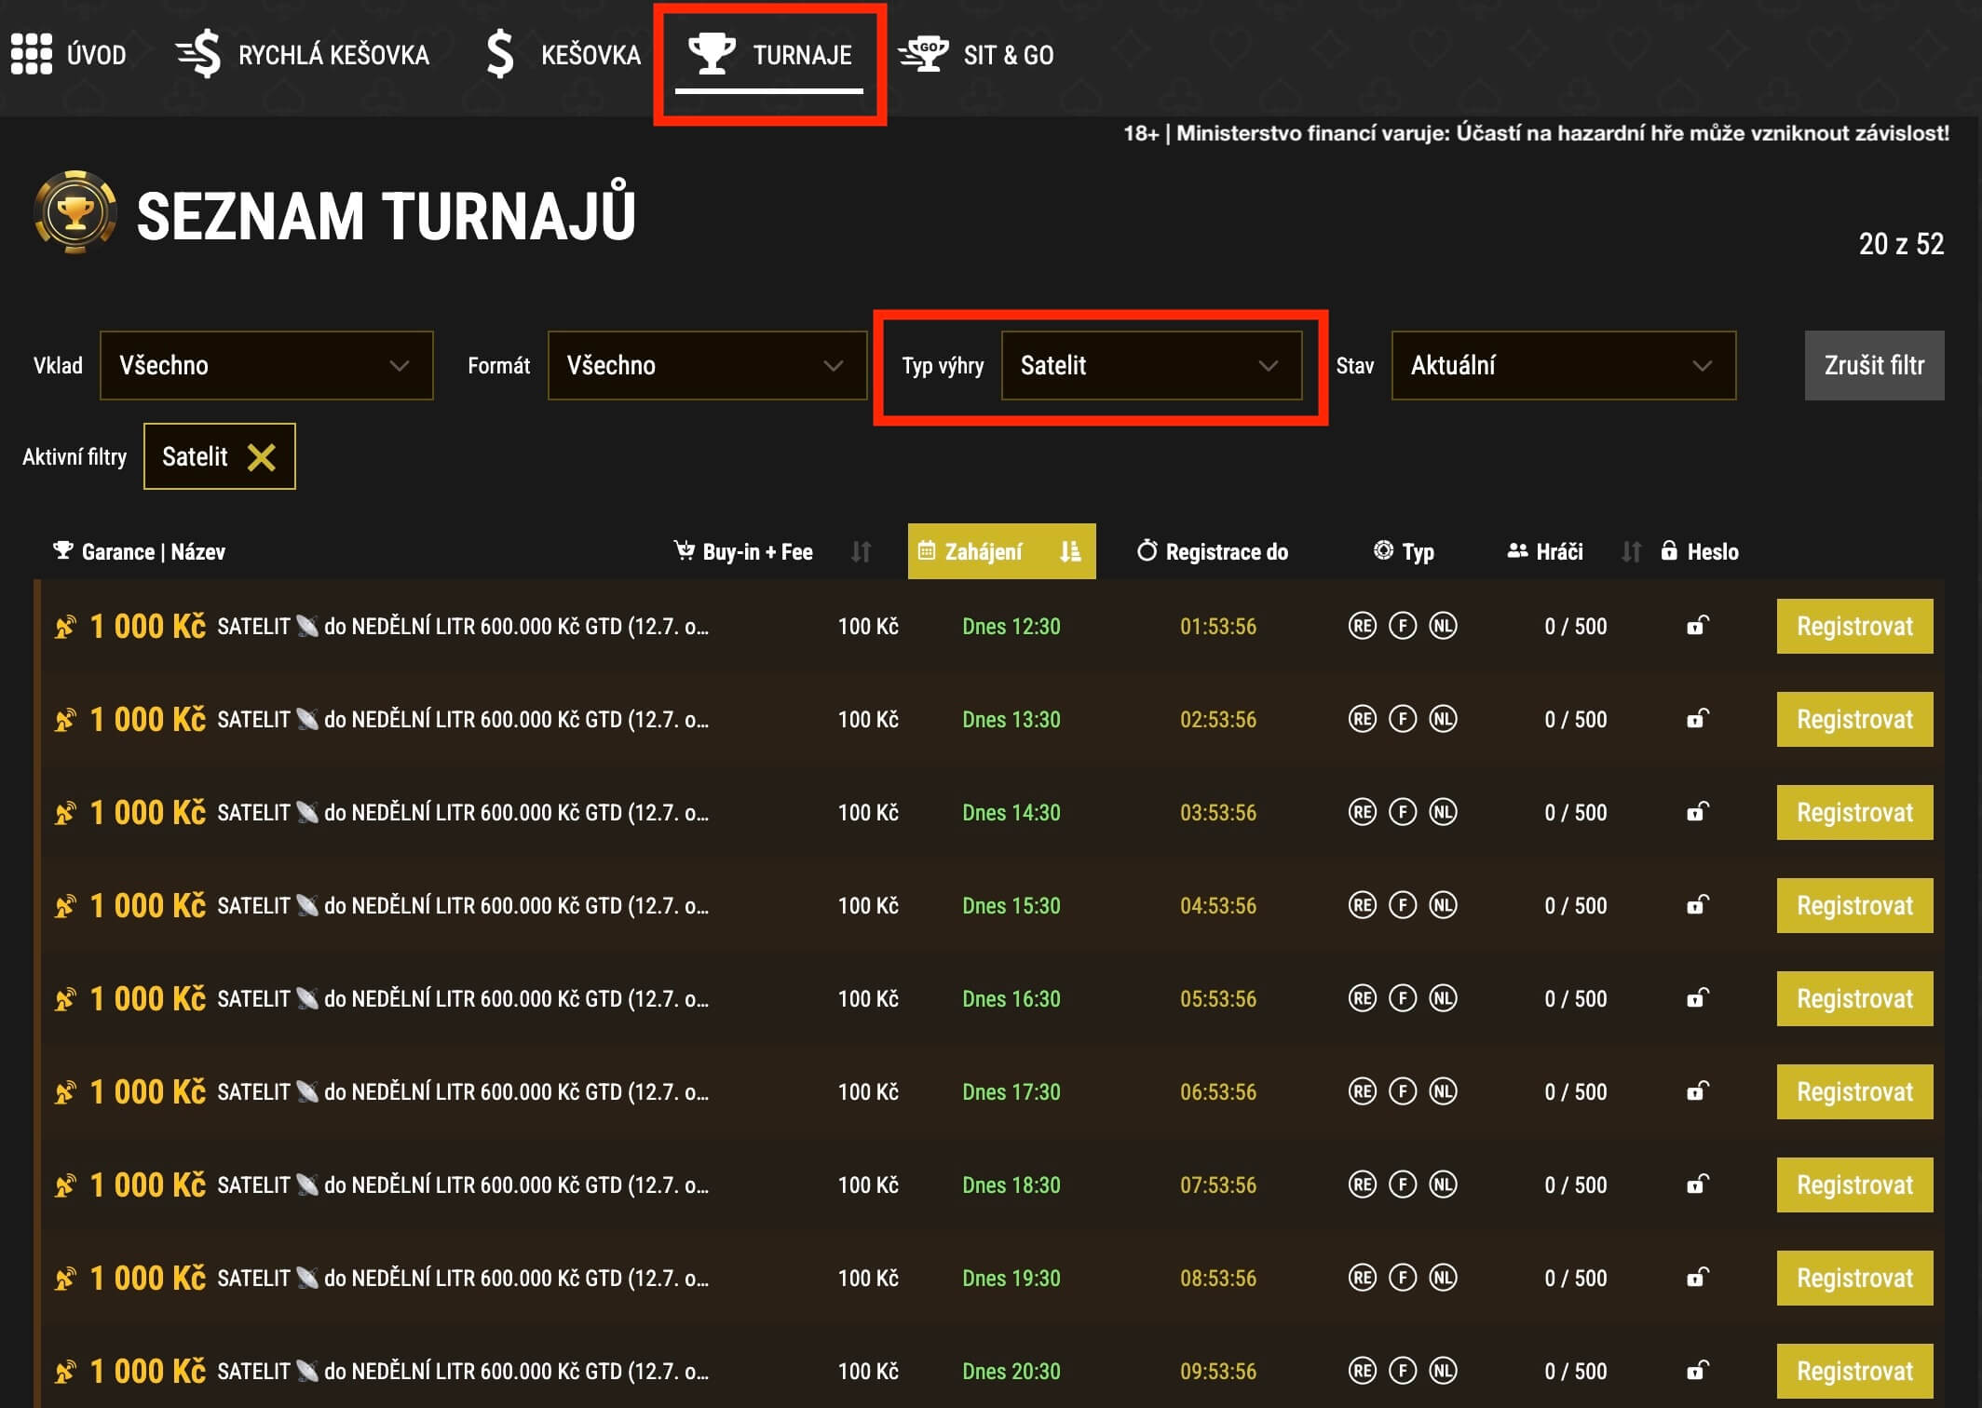The height and width of the screenshot is (1408, 1982).
Task: Register for Dnes 17:30 satellite
Action: click(x=1854, y=1091)
